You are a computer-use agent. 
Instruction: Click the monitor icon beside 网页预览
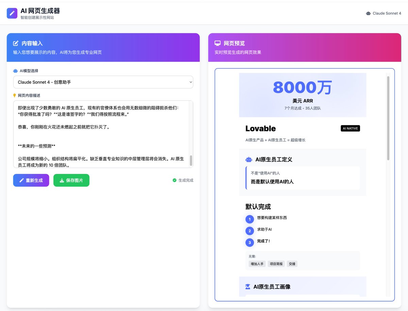(218, 43)
